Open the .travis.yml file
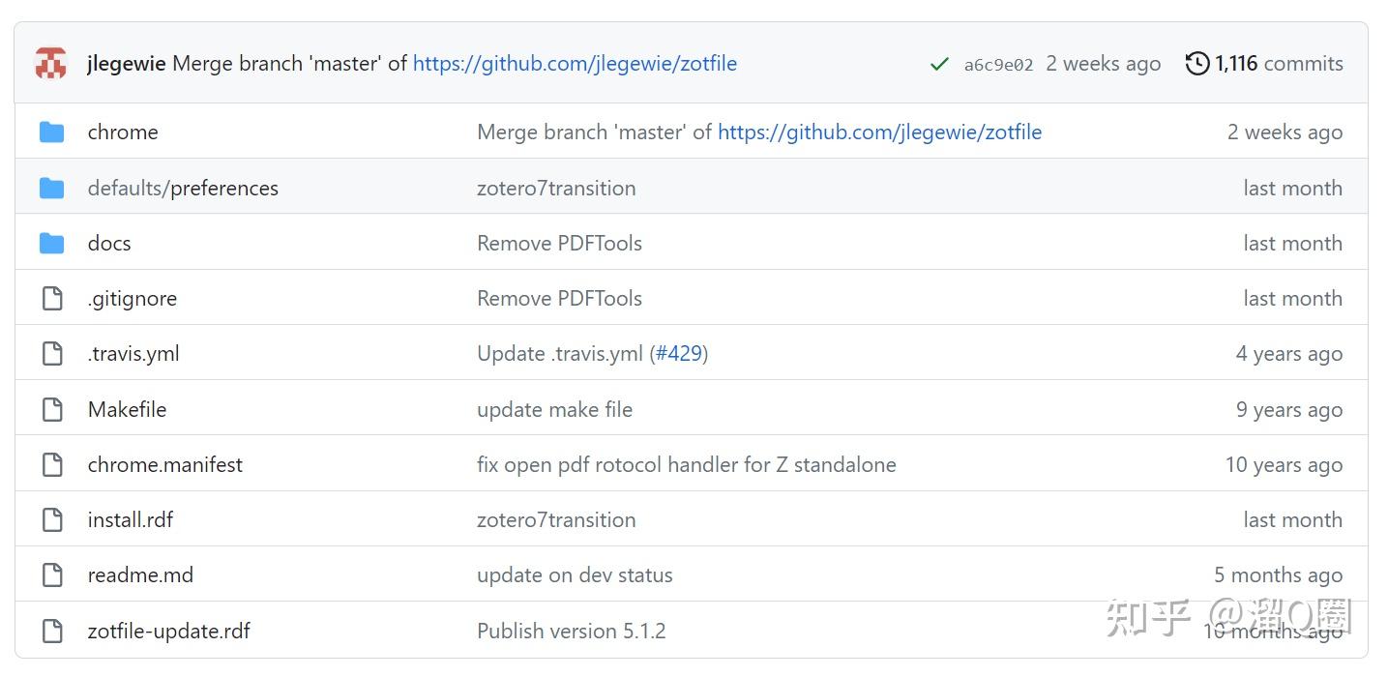Screen dimensions: 1388x677 [133, 354]
